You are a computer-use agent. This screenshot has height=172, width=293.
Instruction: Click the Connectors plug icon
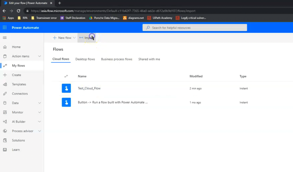5,93
